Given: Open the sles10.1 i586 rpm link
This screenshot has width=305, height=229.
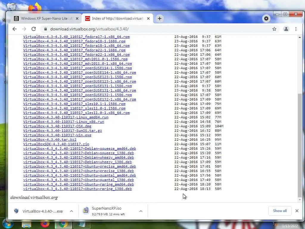Looking at the screenshot, I should 74,104.
